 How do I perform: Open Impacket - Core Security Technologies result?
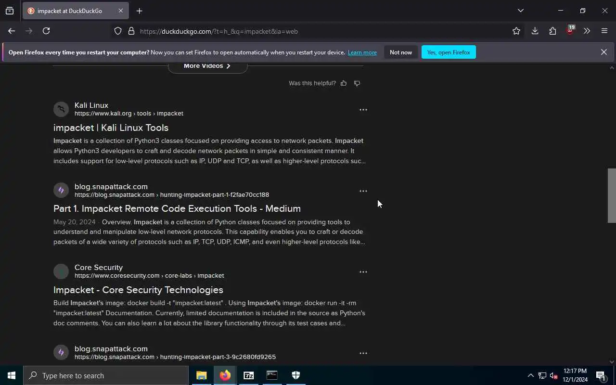point(138,290)
